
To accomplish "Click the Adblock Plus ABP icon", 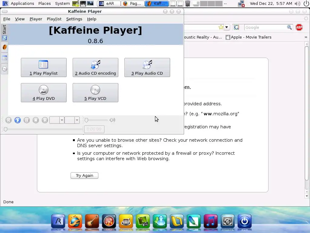I will (x=299, y=27).
